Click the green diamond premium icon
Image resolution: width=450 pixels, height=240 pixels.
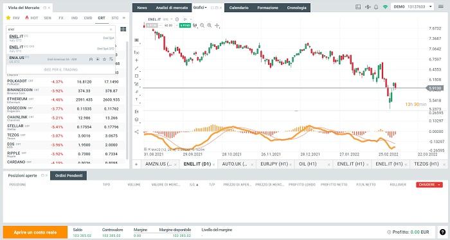[x=385, y=7]
